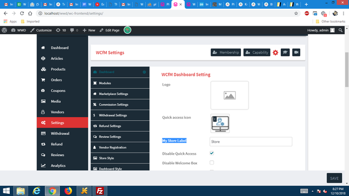Click the green round WCfM icon in the admin bar
This screenshot has height=196, width=349.
[127, 30]
